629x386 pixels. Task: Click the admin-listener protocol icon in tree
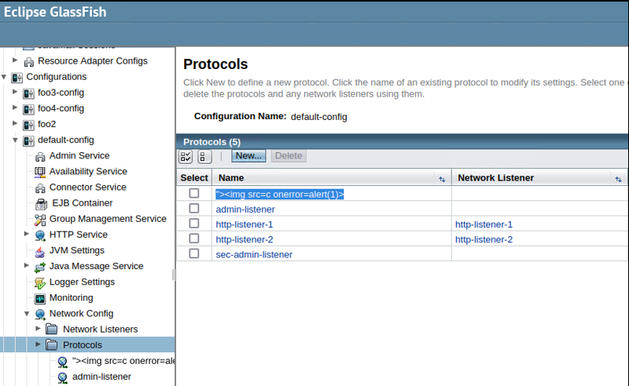click(63, 377)
